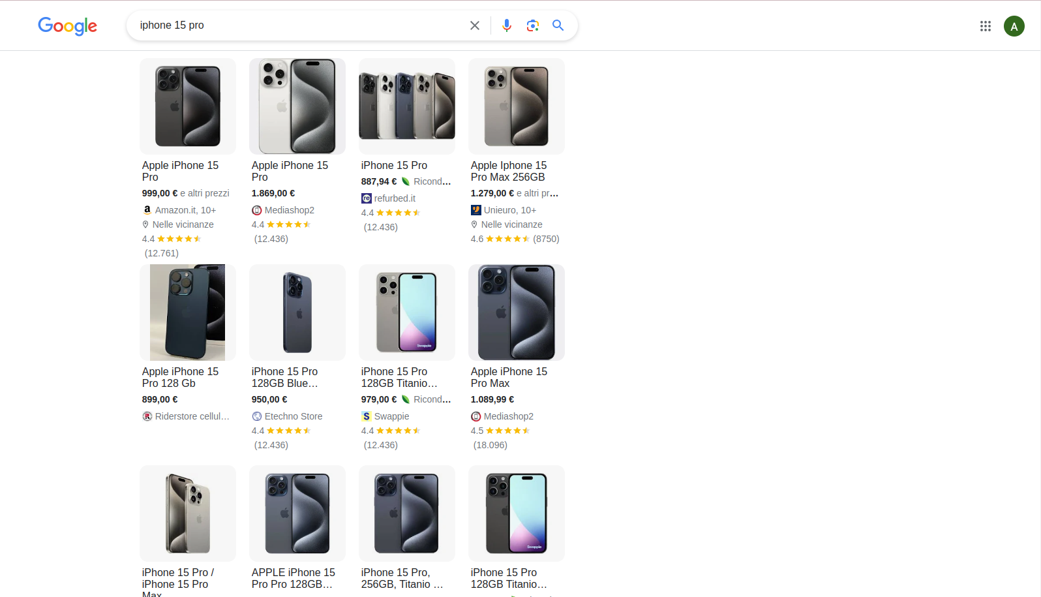Image resolution: width=1041 pixels, height=597 pixels.
Task: Open the account profile avatar
Action: (1014, 26)
